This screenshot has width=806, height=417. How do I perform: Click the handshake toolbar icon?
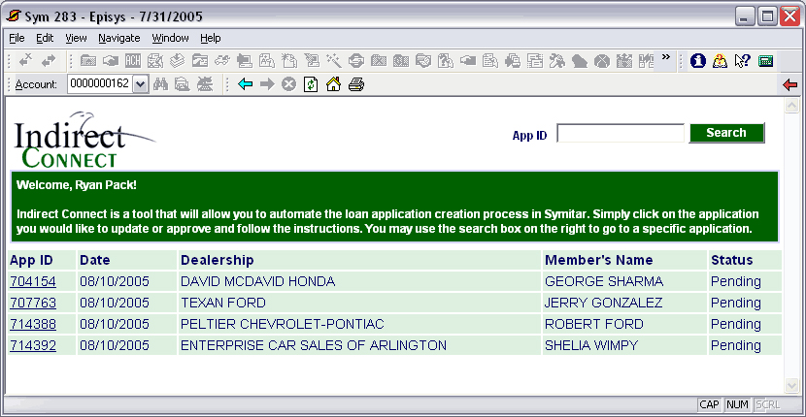coord(111,61)
